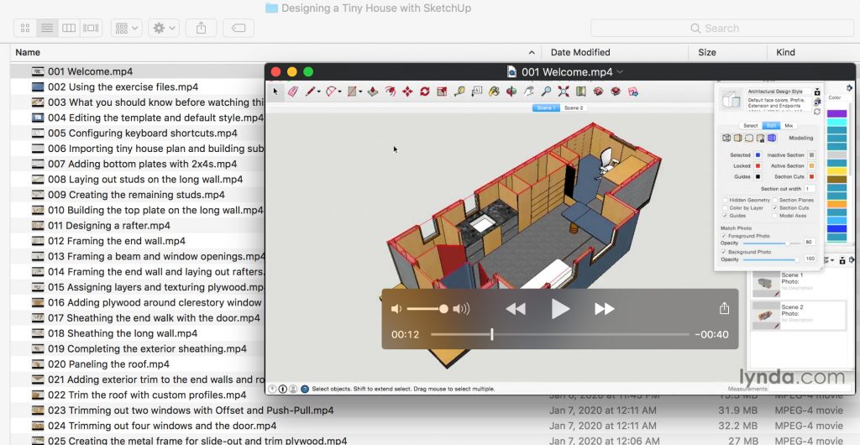This screenshot has height=445, width=860.
Task: Open the 001 Welcome.mp4 title dropdown chevron
Action: (x=621, y=72)
